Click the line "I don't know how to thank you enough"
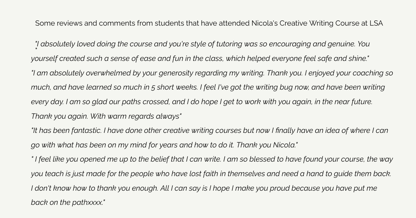Image resolution: width=416 pixels, height=218 pixels. (204, 189)
